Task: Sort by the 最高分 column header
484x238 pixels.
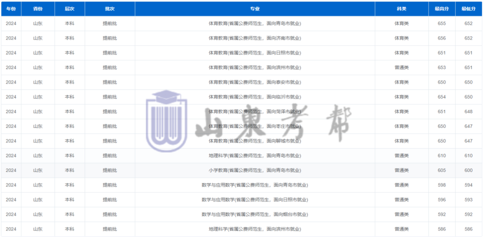Action: 441,9
